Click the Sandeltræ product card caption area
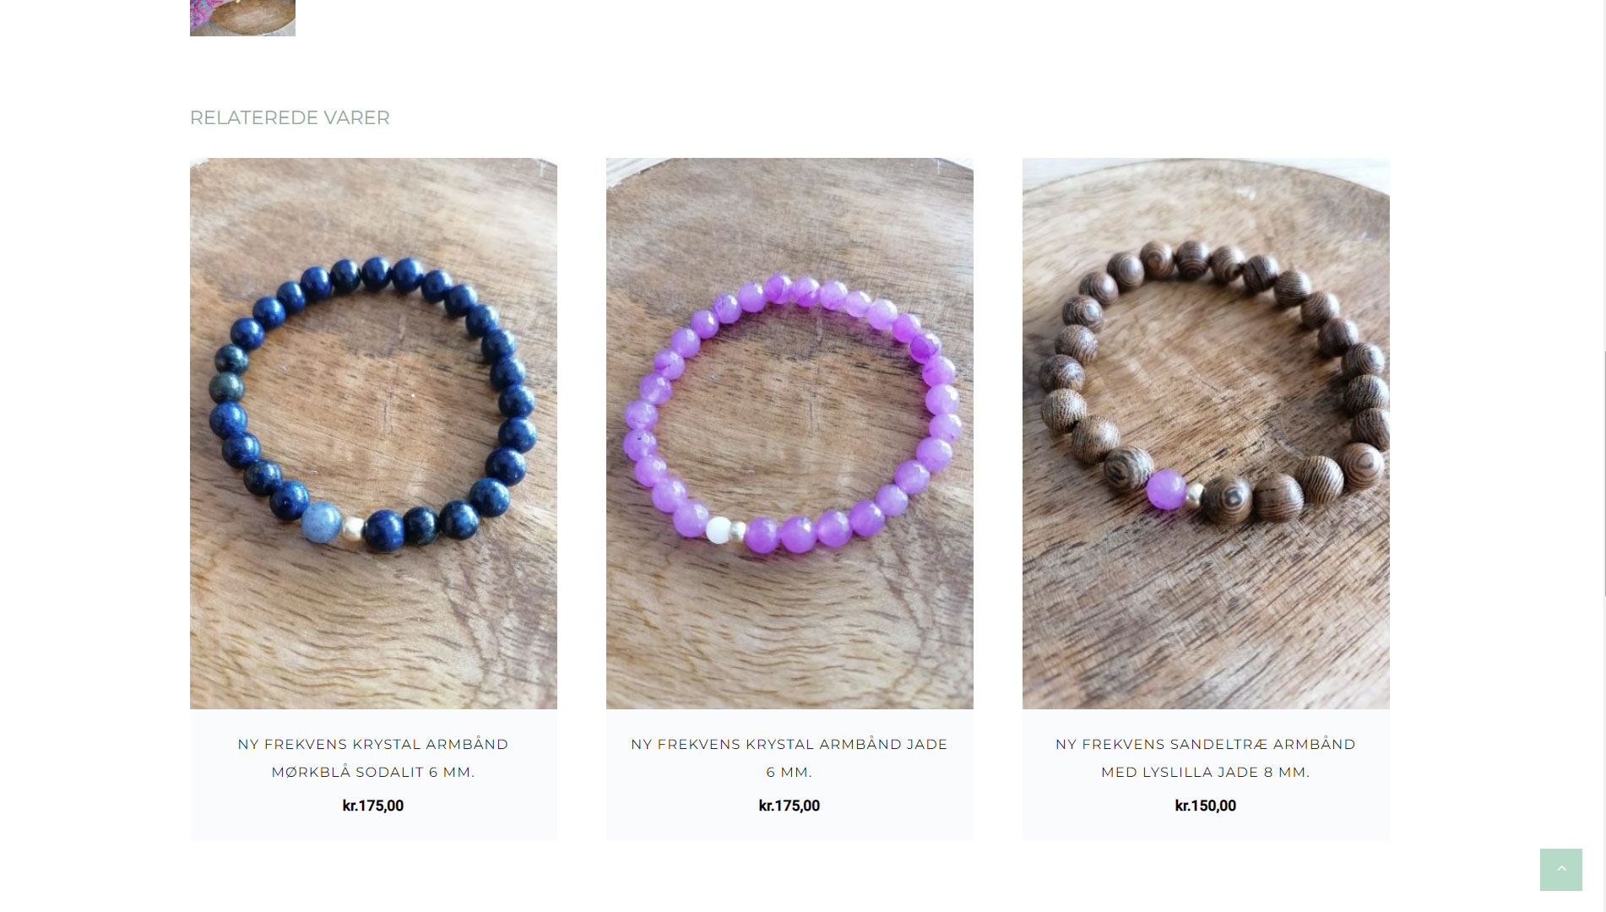Image resolution: width=1606 pixels, height=912 pixels. click(1206, 774)
